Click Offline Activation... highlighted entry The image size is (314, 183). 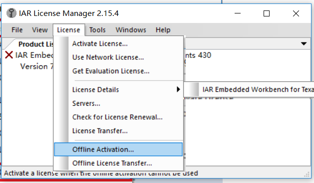coord(118,150)
